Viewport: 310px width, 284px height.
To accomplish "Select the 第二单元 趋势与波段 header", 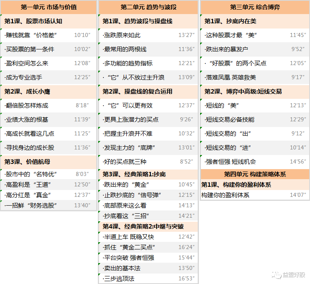I will click(x=148, y=7).
